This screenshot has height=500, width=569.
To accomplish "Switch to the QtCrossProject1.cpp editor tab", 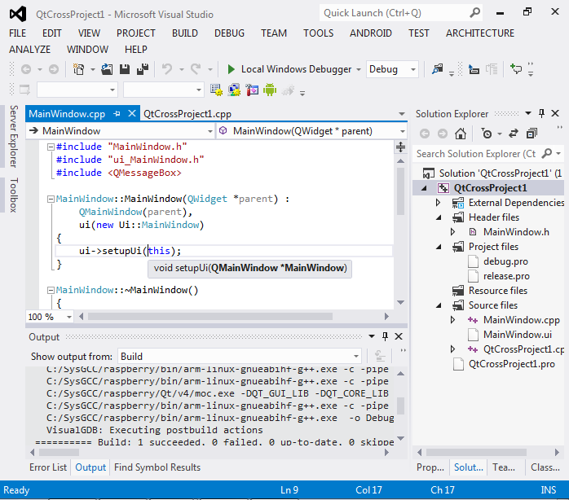I will (x=187, y=114).
